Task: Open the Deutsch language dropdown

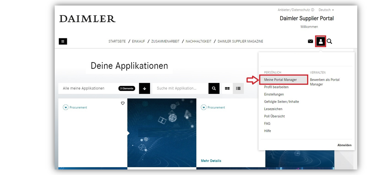Action: click(x=326, y=10)
